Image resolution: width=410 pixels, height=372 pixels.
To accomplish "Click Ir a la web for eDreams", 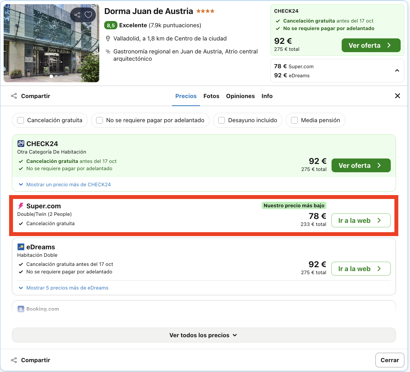I will point(361,269).
